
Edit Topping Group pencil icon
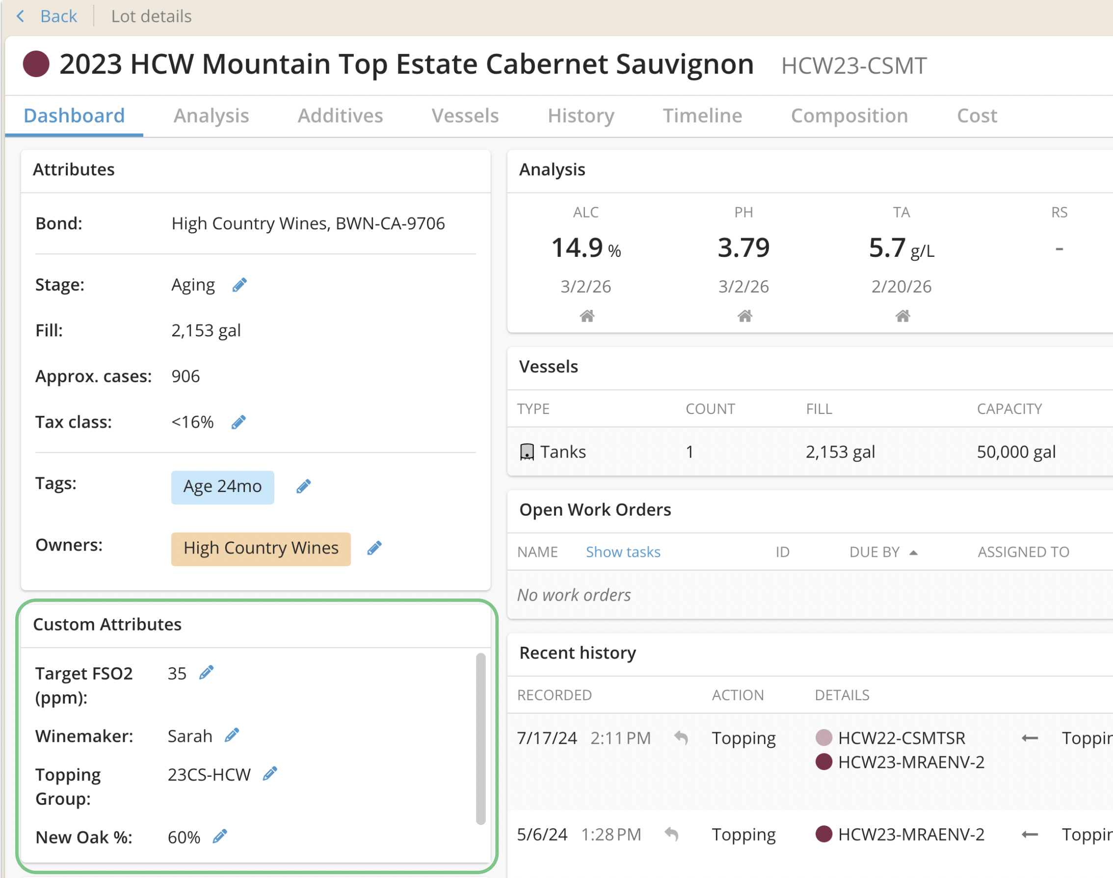(x=270, y=773)
